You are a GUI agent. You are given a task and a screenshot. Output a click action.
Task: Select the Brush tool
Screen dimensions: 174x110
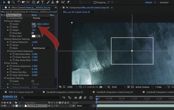click(48, 2)
